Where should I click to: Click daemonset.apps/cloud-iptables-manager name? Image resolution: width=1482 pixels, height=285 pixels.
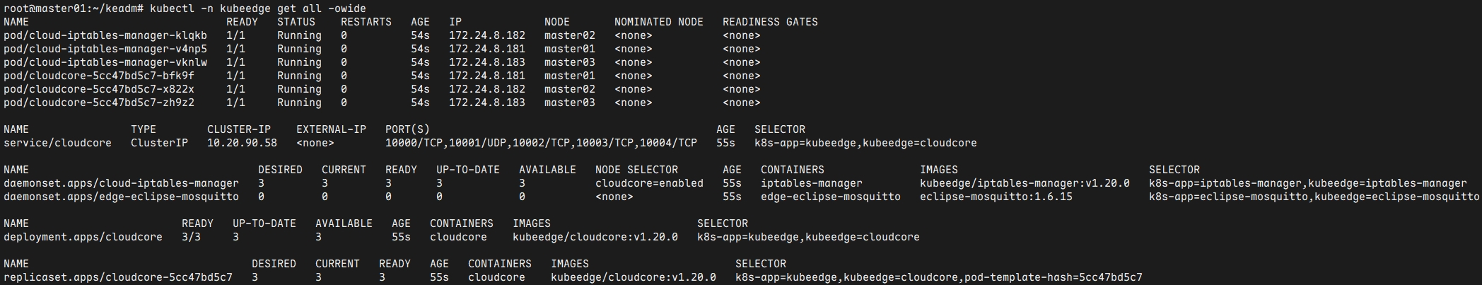pos(121,183)
